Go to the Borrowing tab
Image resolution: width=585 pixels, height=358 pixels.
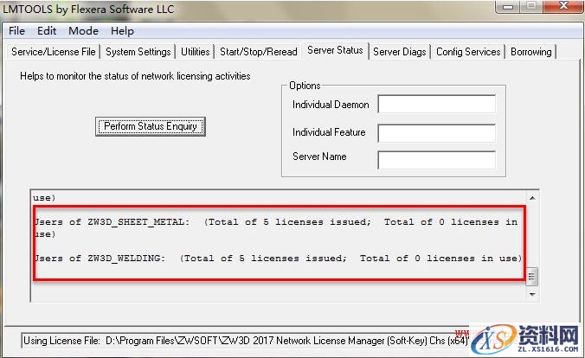[530, 52]
